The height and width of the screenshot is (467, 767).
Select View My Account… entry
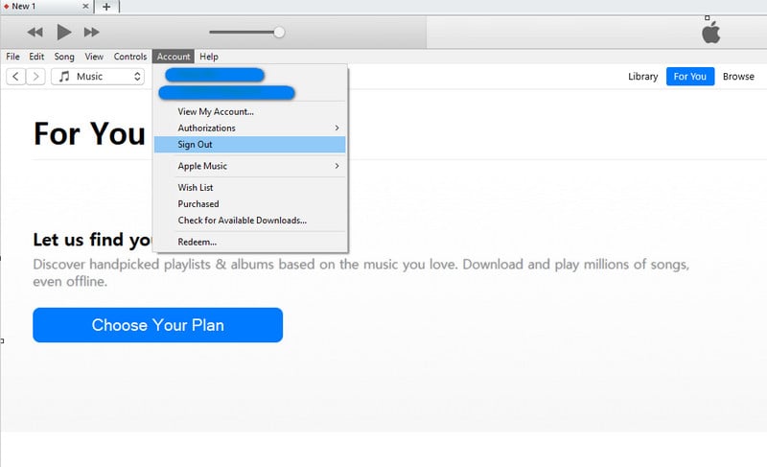coord(250,111)
